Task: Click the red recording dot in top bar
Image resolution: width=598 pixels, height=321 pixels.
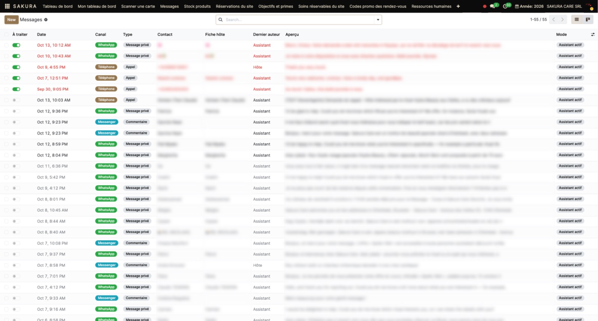Action: coord(485,6)
